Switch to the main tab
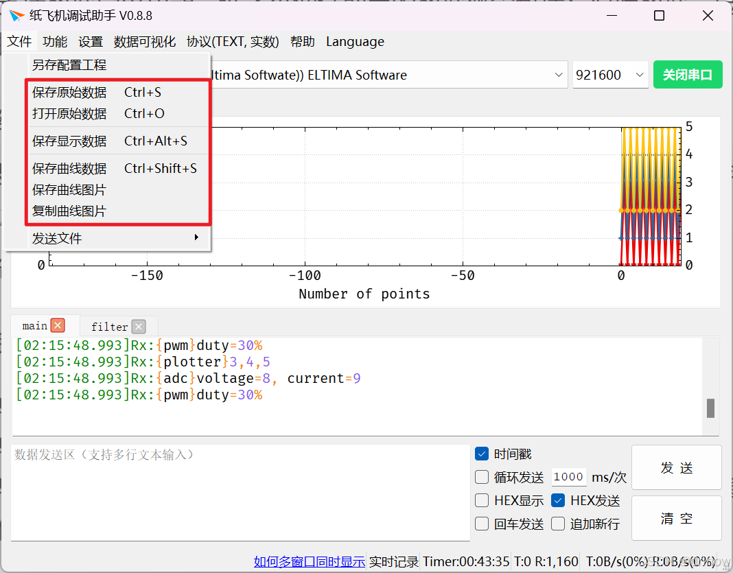The height and width of the screenshot is (573, 733). point(34,326)
